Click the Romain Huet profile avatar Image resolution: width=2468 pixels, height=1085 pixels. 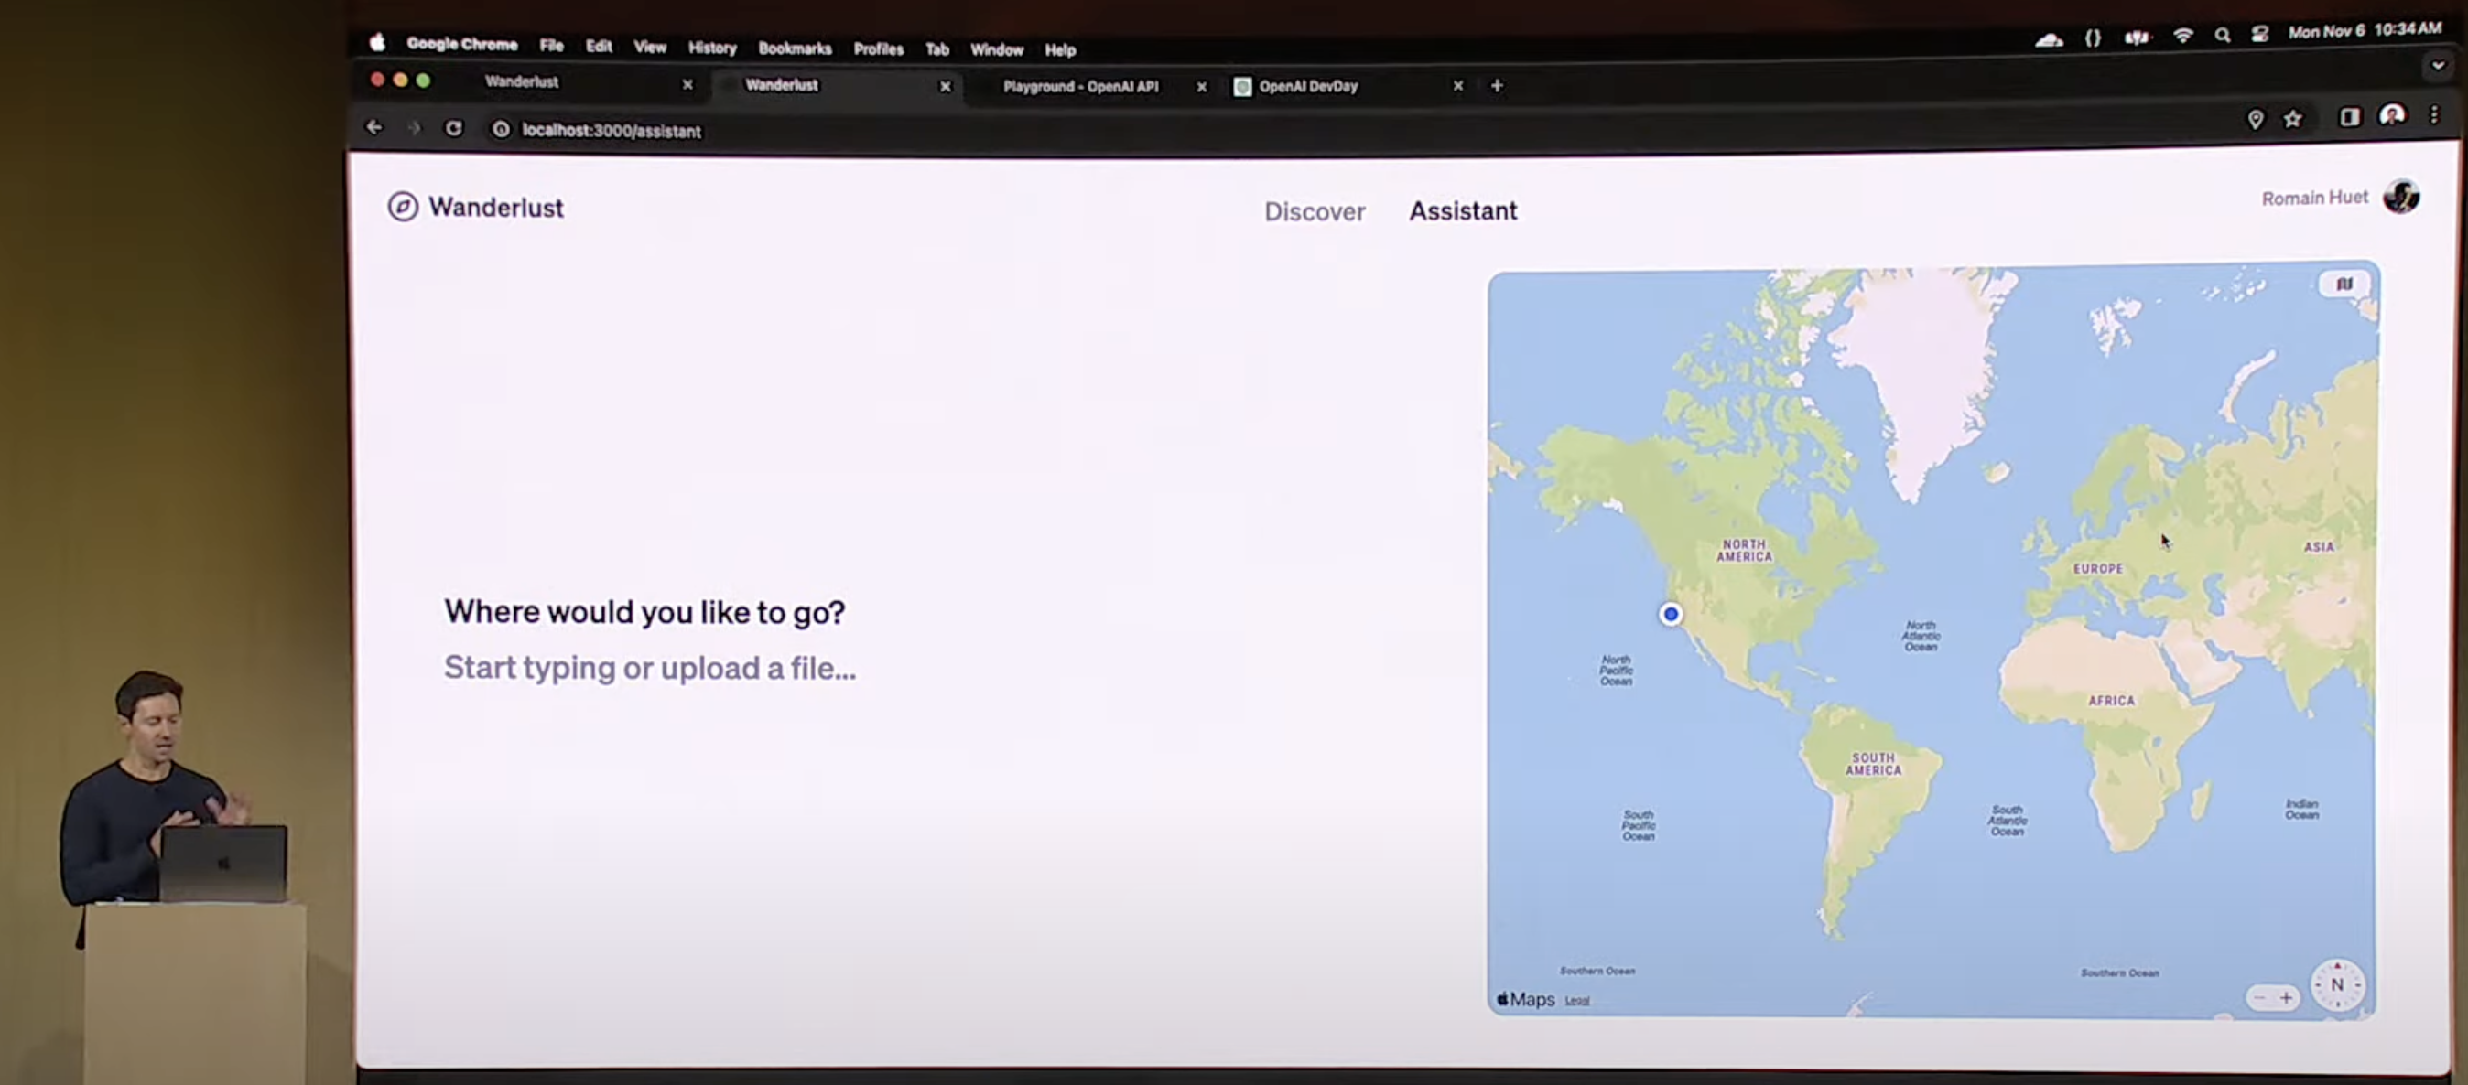(x=2401, y=197)
